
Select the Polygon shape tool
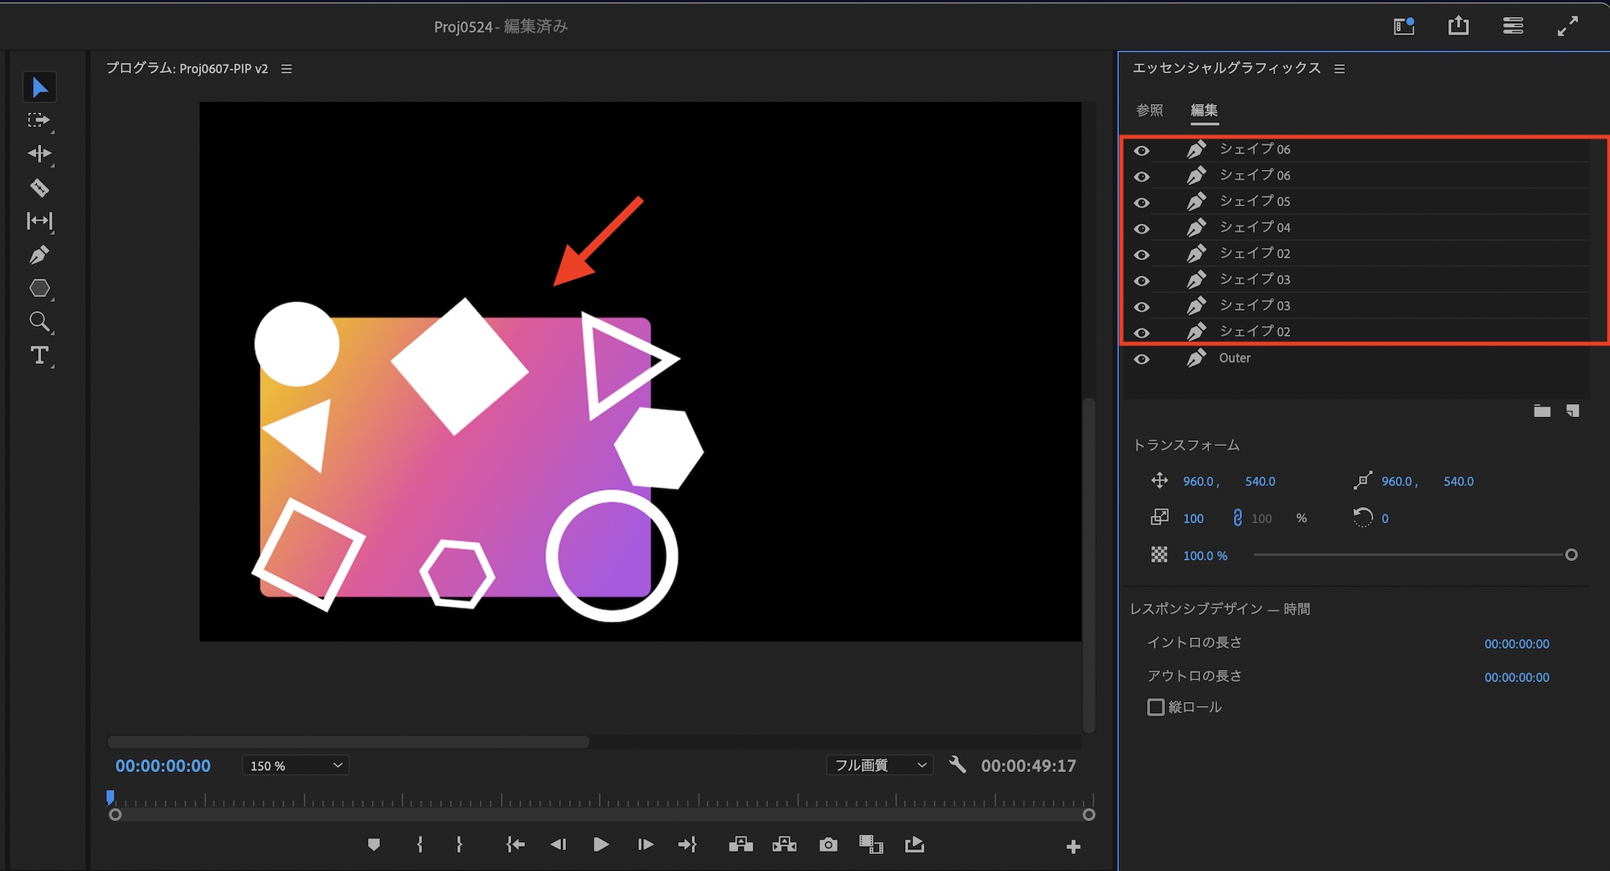(39, 288)
